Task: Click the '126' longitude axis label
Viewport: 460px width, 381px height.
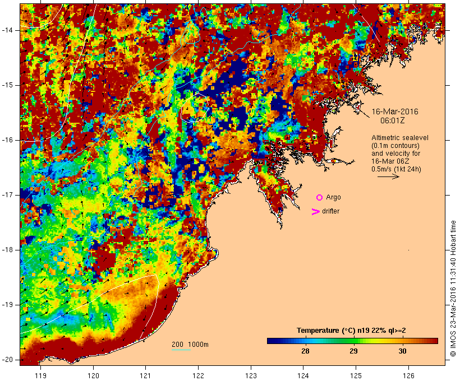Action: (x=408, y=375)
